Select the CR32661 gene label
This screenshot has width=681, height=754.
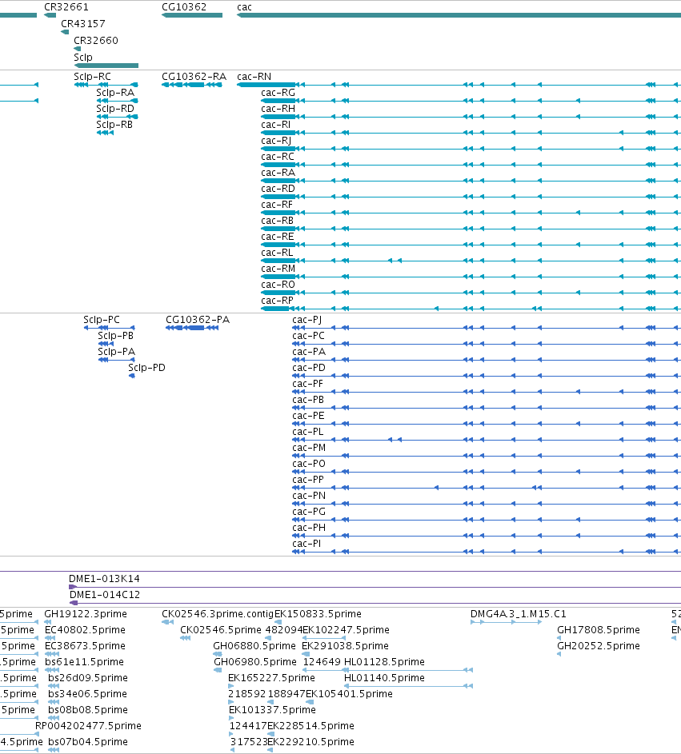66,7
